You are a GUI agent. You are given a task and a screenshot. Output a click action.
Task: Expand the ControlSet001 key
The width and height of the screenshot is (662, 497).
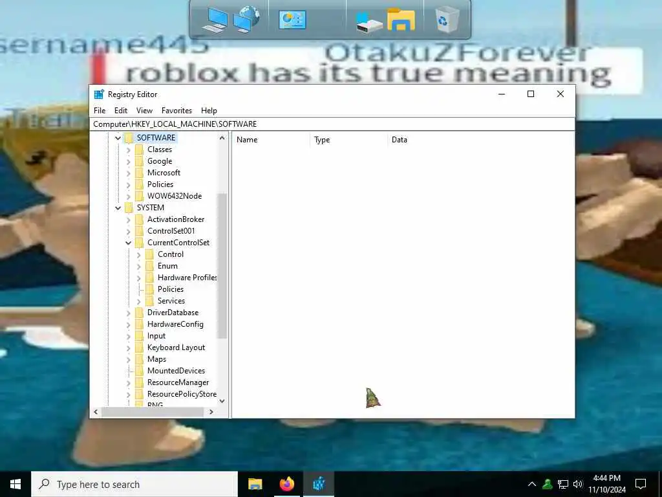(x=129, y=231)
